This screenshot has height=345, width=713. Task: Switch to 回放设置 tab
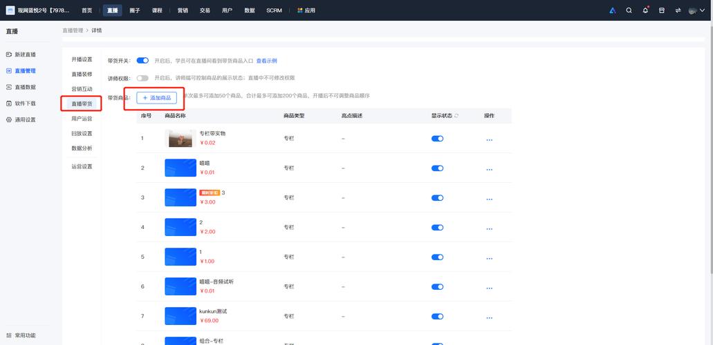pyautogui.click(x=82, y=133)
